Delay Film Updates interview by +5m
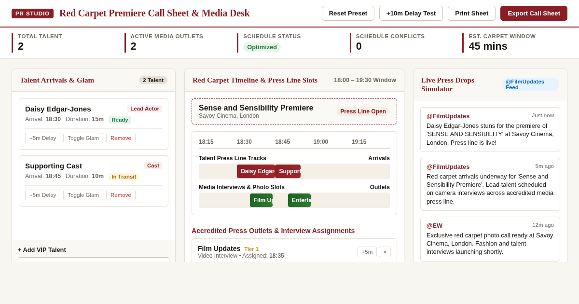 367,252
